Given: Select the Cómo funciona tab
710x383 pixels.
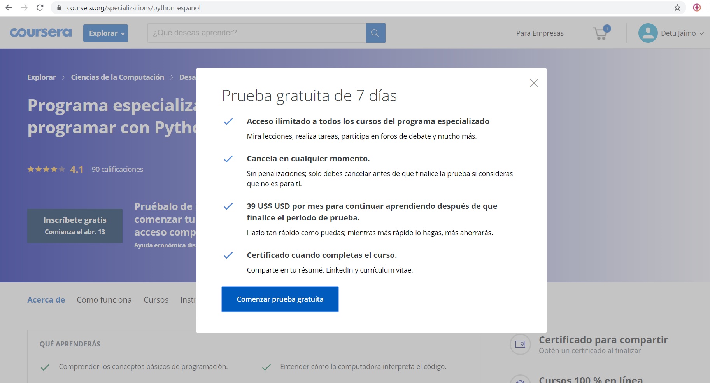Looking at the screenshot, I should click(104, 300).
